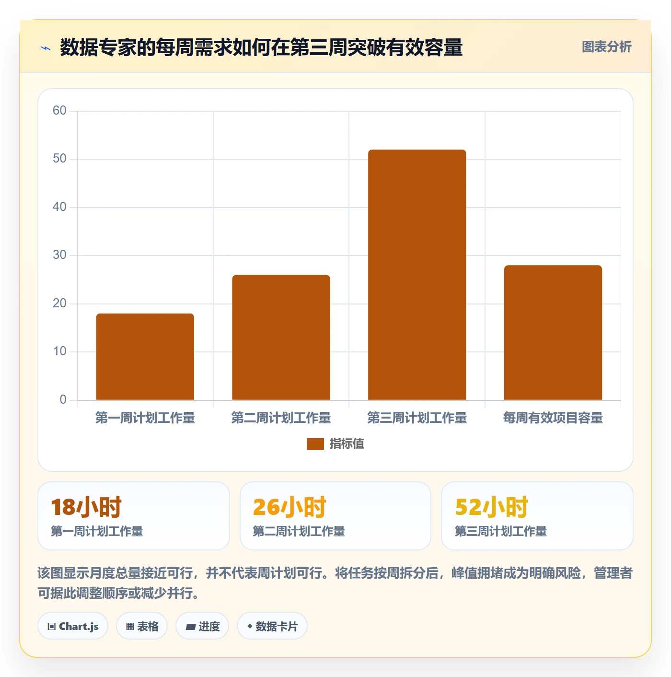The width and height of the screenshot is (671, 677).
Task: Click the 每周有效项目容量 bar in the chart
Action: [x=553, y=333]
